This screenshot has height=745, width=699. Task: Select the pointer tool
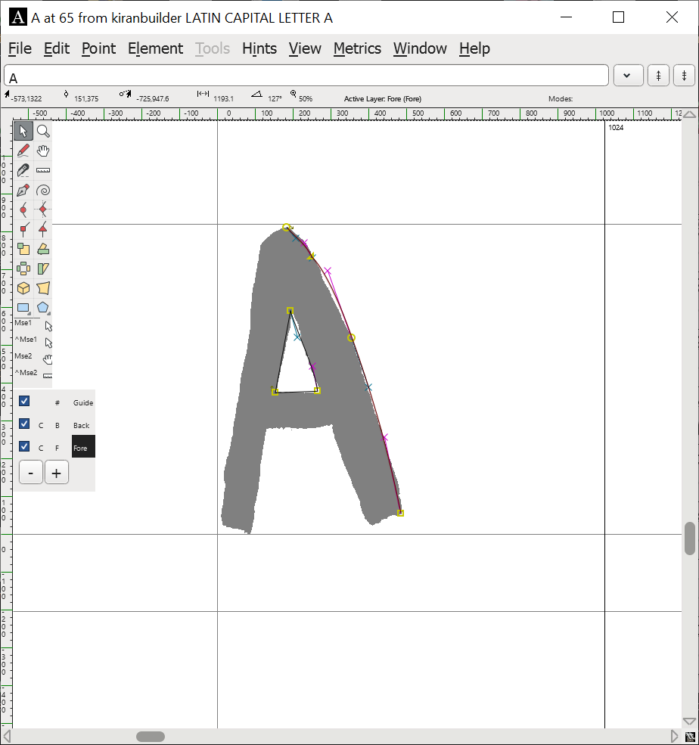(23, 131)
